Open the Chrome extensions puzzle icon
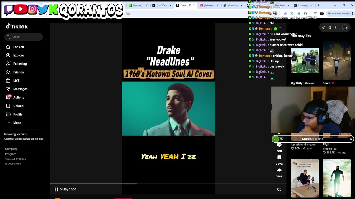This screenshot has width=355, height=199. (305, 14)
